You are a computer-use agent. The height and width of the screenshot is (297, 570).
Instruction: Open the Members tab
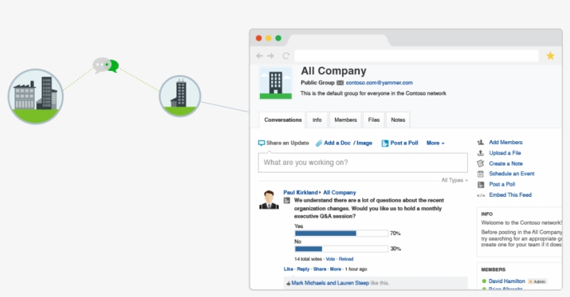pos(345,120)
